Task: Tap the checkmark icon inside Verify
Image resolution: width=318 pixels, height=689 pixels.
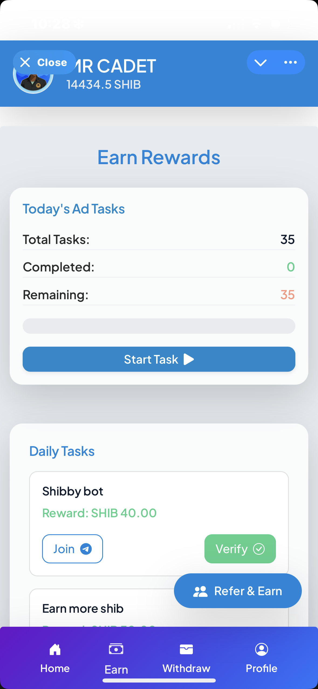Action: [258, 549]
